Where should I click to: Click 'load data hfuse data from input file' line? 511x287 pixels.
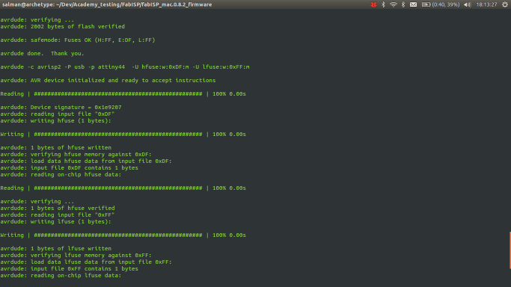coord(86,161)
